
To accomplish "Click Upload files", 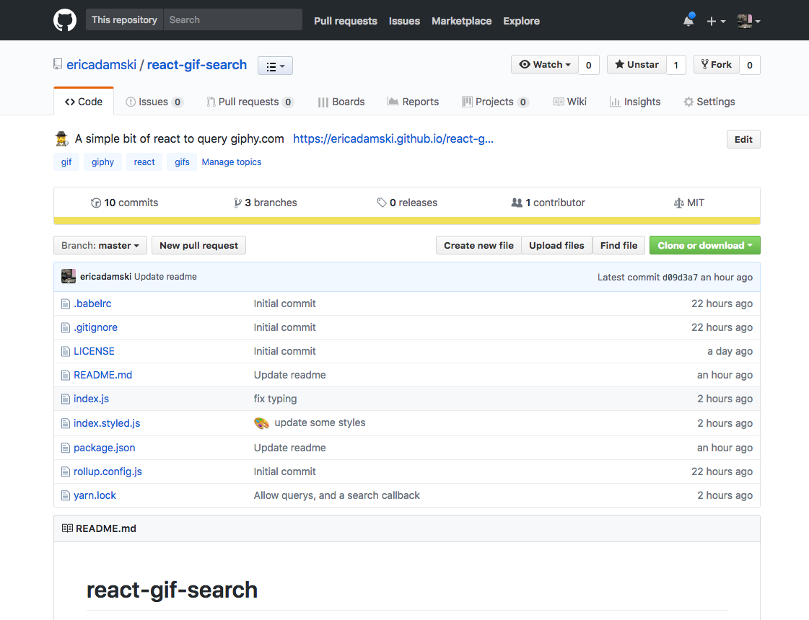I will pyautogui.click(x=556, y=245).
